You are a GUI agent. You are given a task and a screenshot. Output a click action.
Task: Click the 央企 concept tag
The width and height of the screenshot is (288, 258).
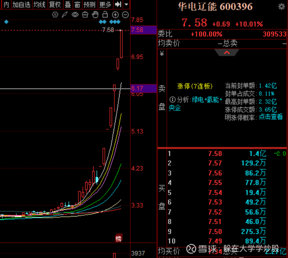[175, 108]
